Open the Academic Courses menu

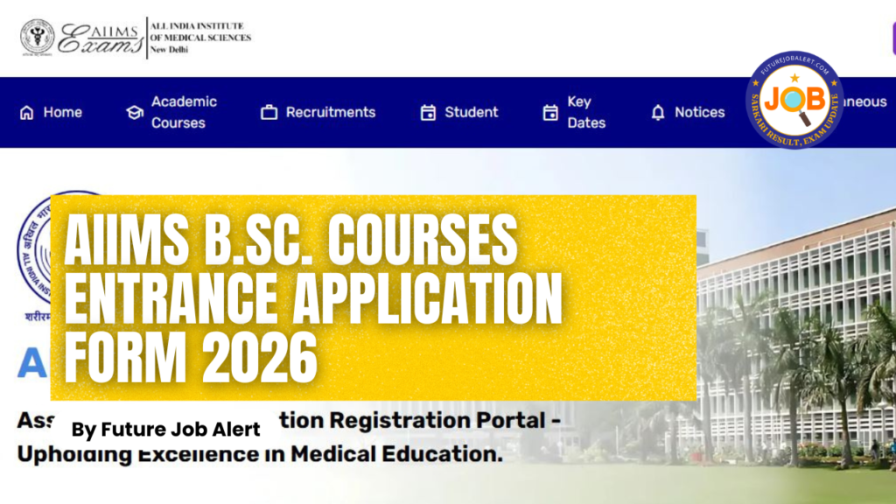tap(184, 113)
